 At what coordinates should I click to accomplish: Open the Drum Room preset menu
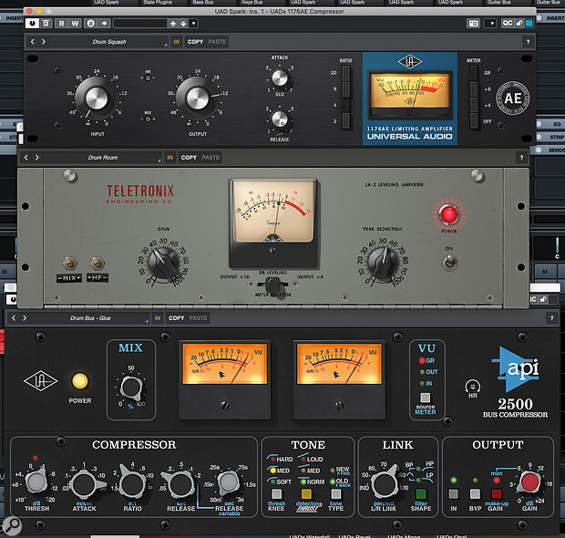click(103, 158)
